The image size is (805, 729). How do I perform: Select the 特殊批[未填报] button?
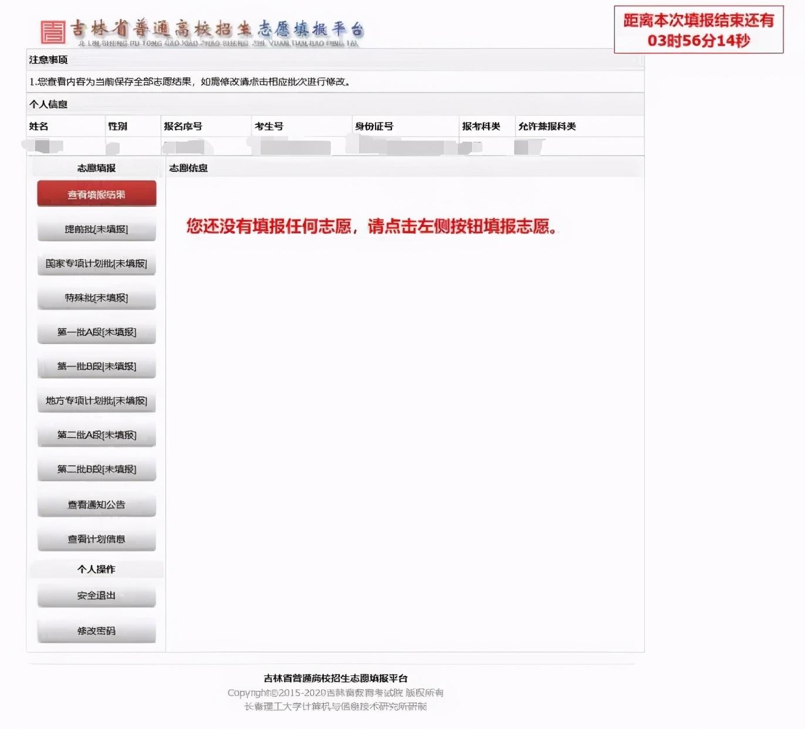tap(97, 298)
